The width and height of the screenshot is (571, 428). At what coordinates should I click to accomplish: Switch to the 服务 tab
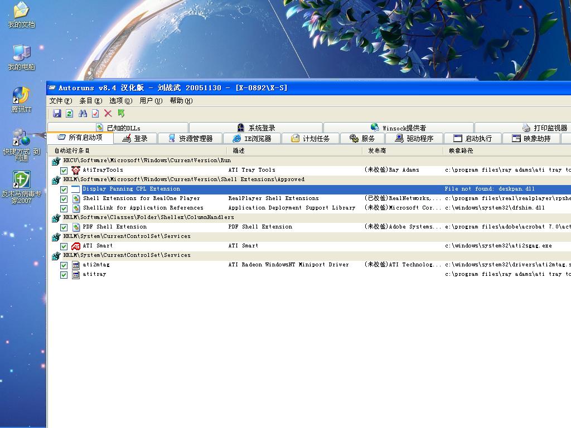[x=362, y=139]
